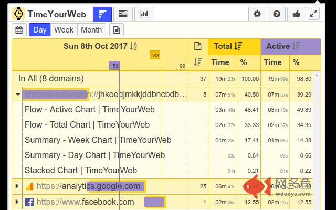Sort by page count icon
The width and height of the screenshot is (336, 210).
click(x=197, y=62)
